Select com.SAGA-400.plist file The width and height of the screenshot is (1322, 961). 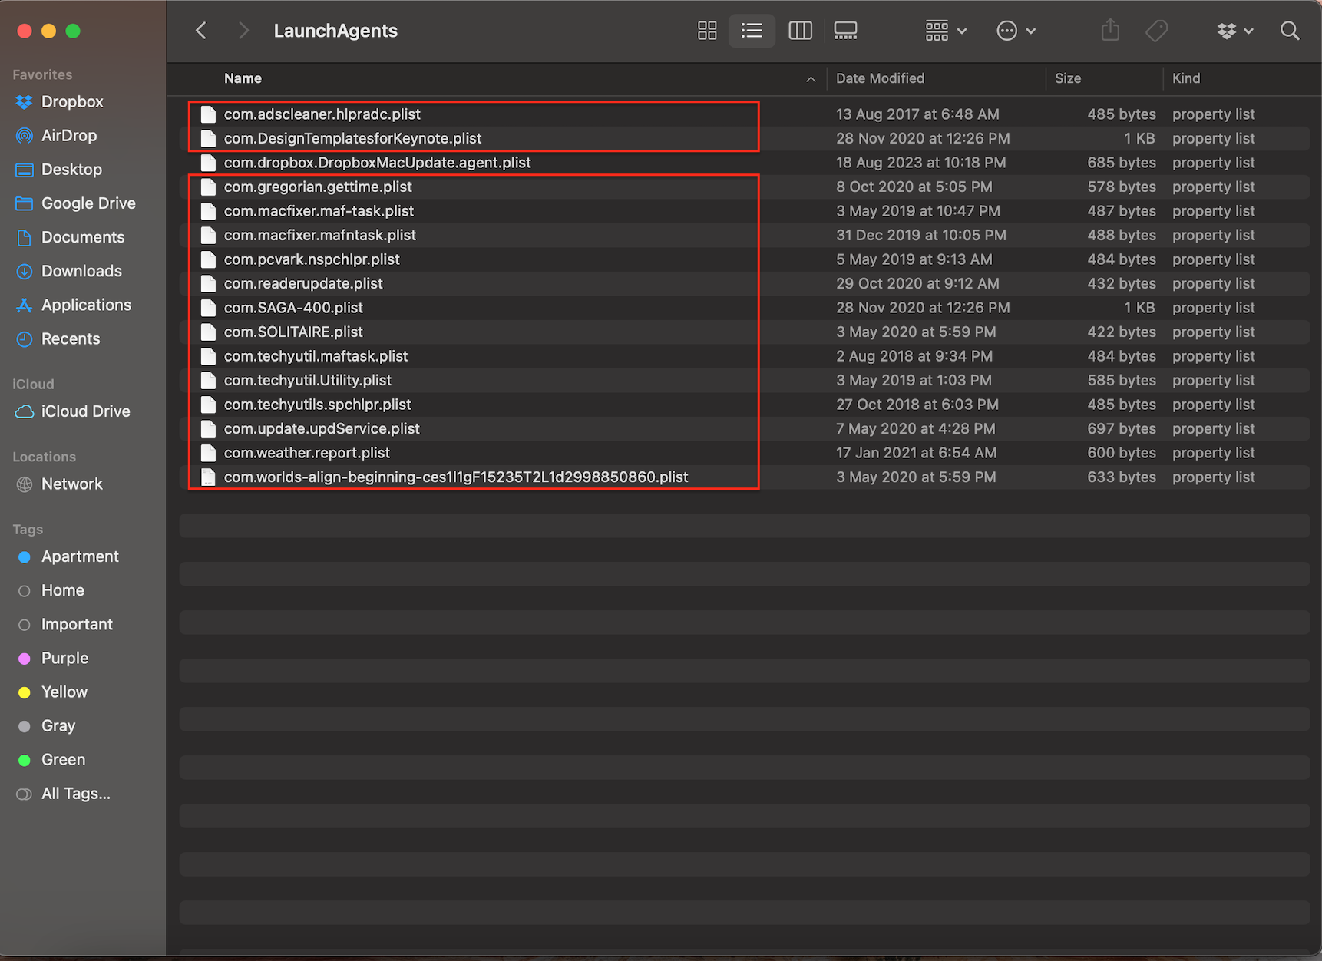click(x=745, y=307)
